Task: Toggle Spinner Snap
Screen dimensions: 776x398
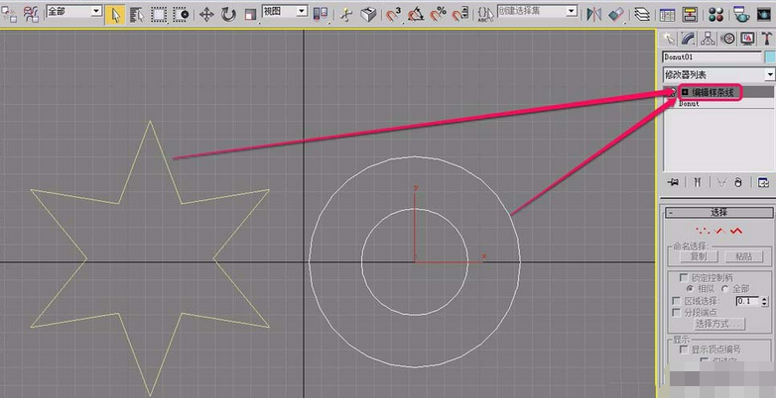Action: pos(460,15)
